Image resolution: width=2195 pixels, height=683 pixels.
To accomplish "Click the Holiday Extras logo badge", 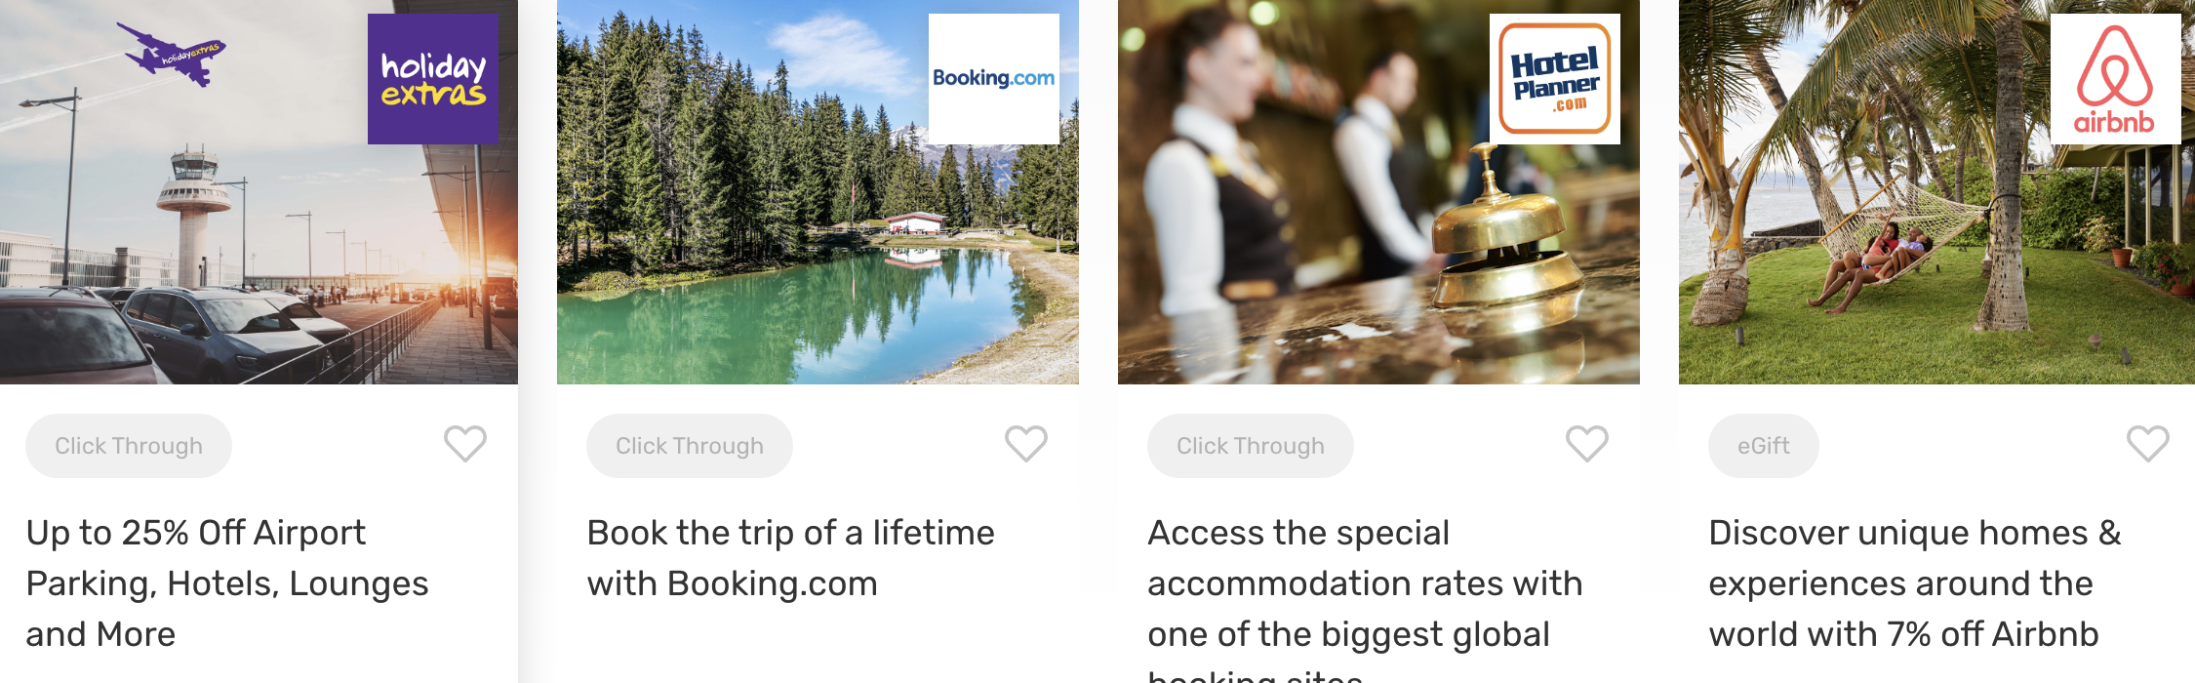I will pos(433,79).
